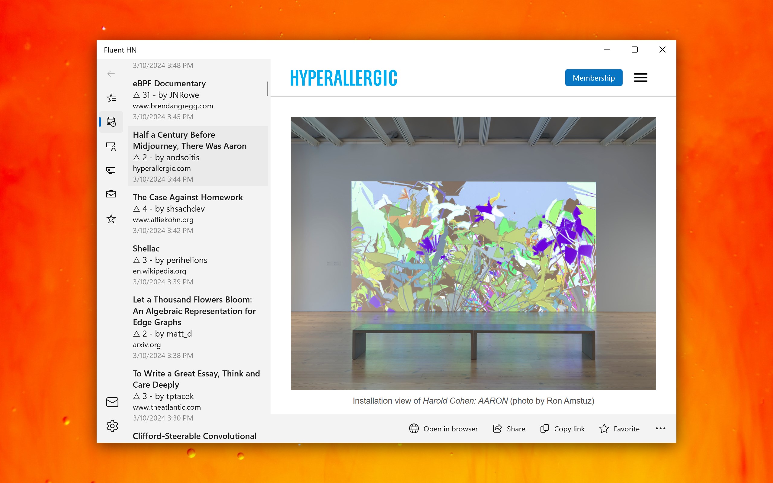Viewport: 773px width, 483px height.
Task: Open the Hyperallergic hamburger menu
Action: click(641, 77)
